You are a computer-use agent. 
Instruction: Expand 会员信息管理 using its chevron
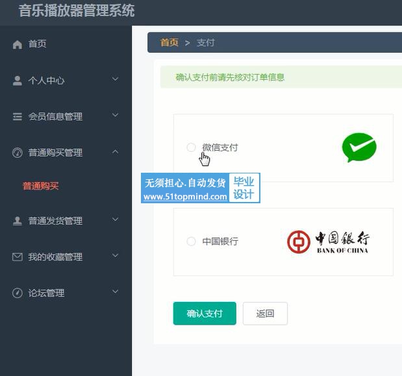point(116,115)
